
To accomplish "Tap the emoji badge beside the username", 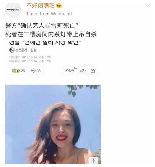I will tap(59, 6).
